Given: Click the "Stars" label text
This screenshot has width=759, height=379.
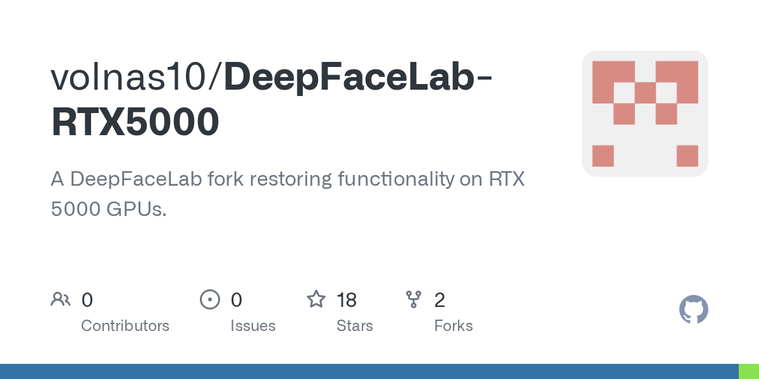Looking at the screenshot, I should coord(355,326).
